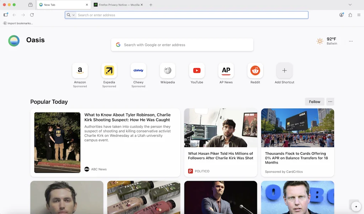Open the Wikipedia shortcut tile

click(167, 71)
